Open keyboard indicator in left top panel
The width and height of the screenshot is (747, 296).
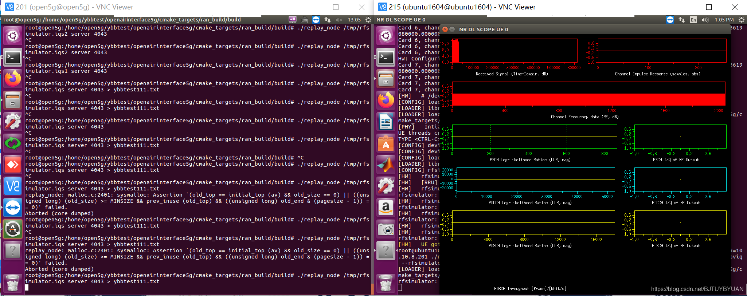pos(304,20)
